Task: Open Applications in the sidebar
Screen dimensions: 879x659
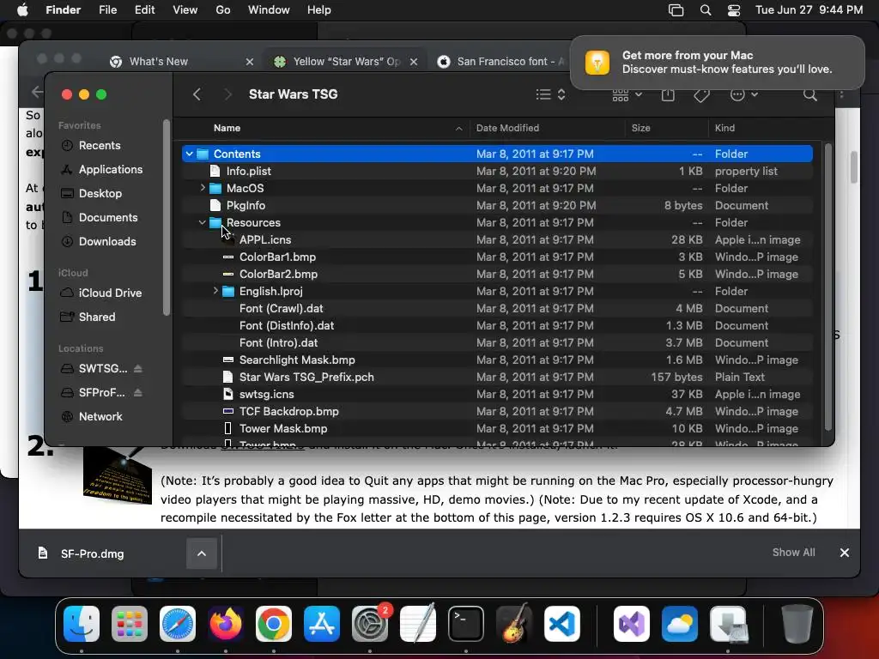Action: click(111, 169)
